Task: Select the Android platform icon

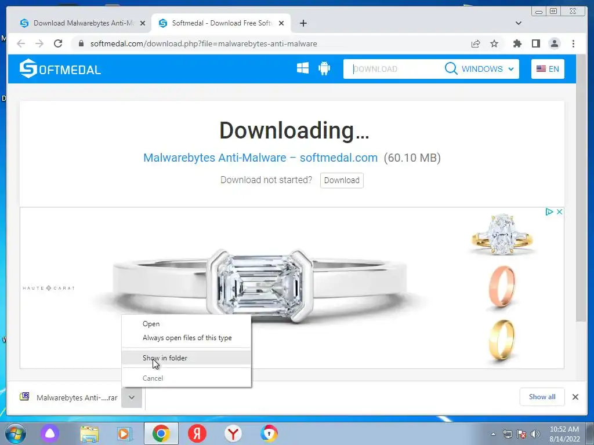Action: (324, 68)
